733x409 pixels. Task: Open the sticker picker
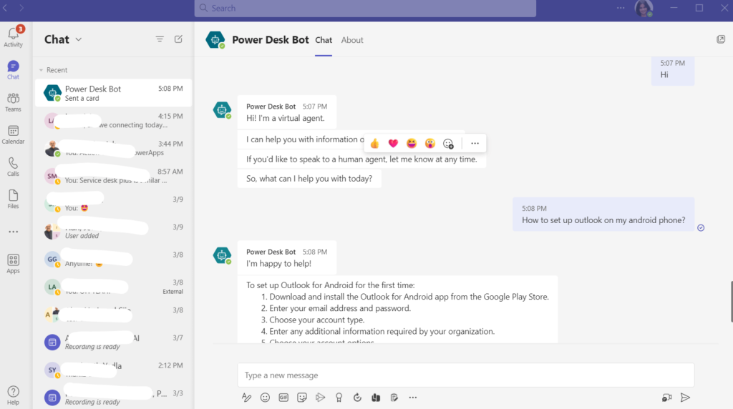point(302,398)
